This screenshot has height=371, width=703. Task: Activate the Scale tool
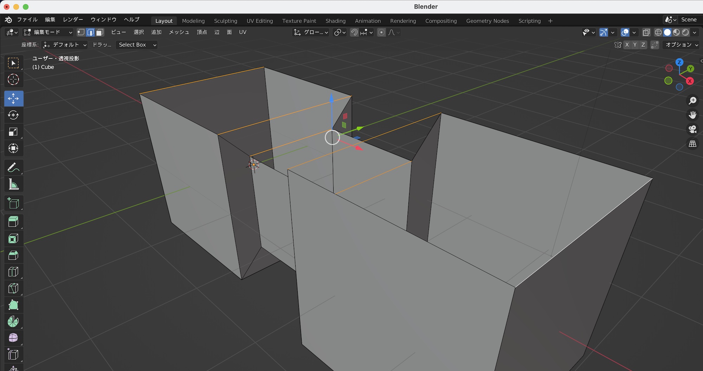13,132
